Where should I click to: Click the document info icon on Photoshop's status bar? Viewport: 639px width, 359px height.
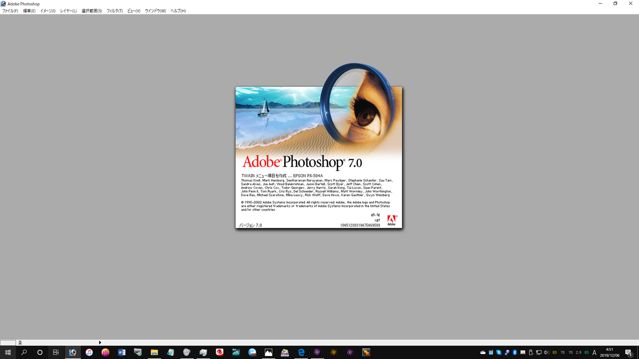pyautogui.click(x=20, y=343)
